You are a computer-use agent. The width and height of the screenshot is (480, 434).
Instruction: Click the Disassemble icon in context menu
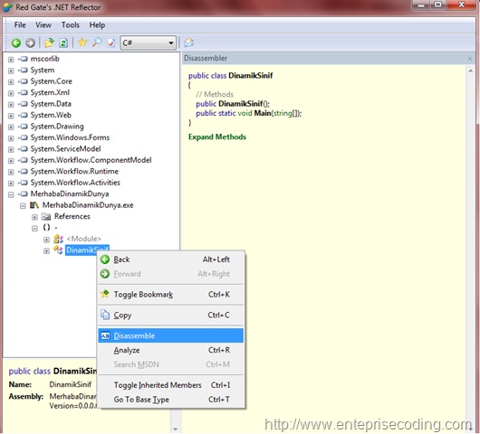(105, 335)
